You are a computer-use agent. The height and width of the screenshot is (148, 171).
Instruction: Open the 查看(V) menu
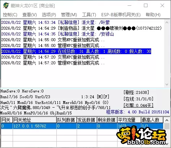[x=30, y=15]
